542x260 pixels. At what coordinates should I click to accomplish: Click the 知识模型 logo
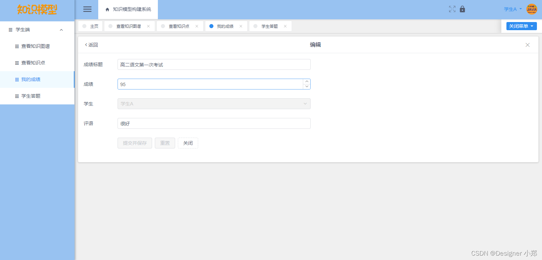tap(37, 9)
